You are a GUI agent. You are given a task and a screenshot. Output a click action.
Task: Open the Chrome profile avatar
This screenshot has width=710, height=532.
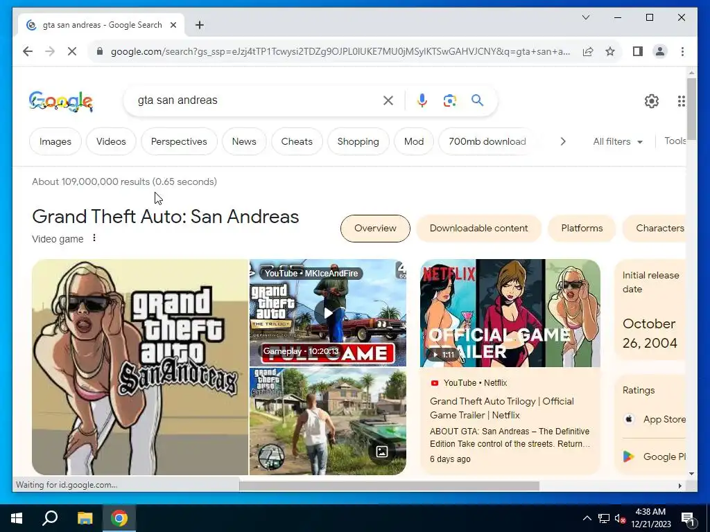pos(660,51)
